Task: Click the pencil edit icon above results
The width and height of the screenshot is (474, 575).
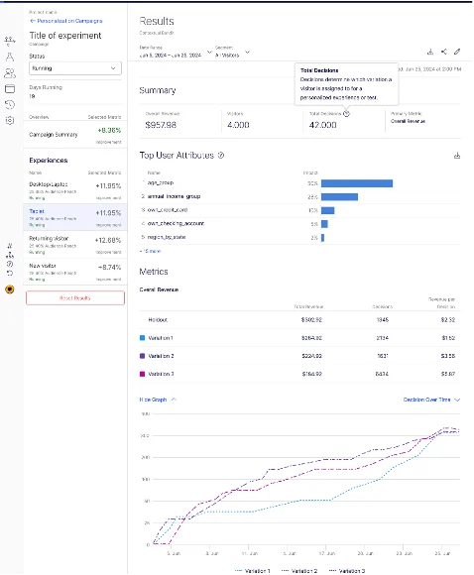Action: tap(457, 52)
